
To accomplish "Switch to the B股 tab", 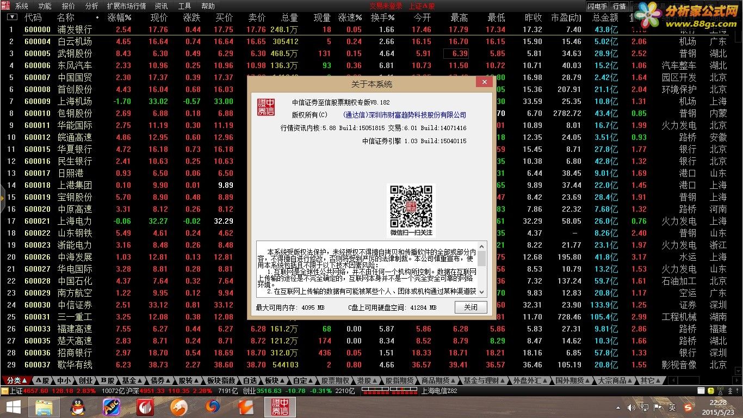I will (108, 380).
